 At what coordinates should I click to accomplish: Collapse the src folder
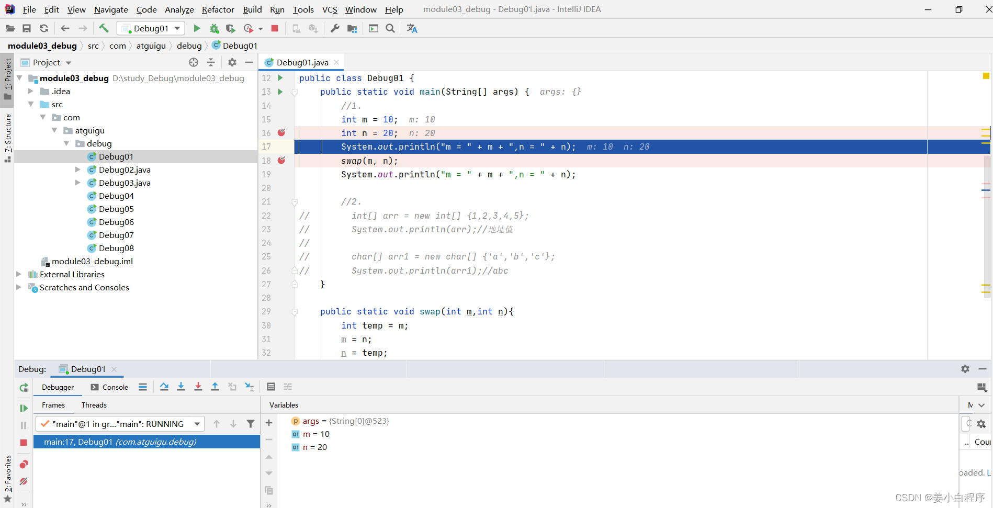tap(31, 104)
